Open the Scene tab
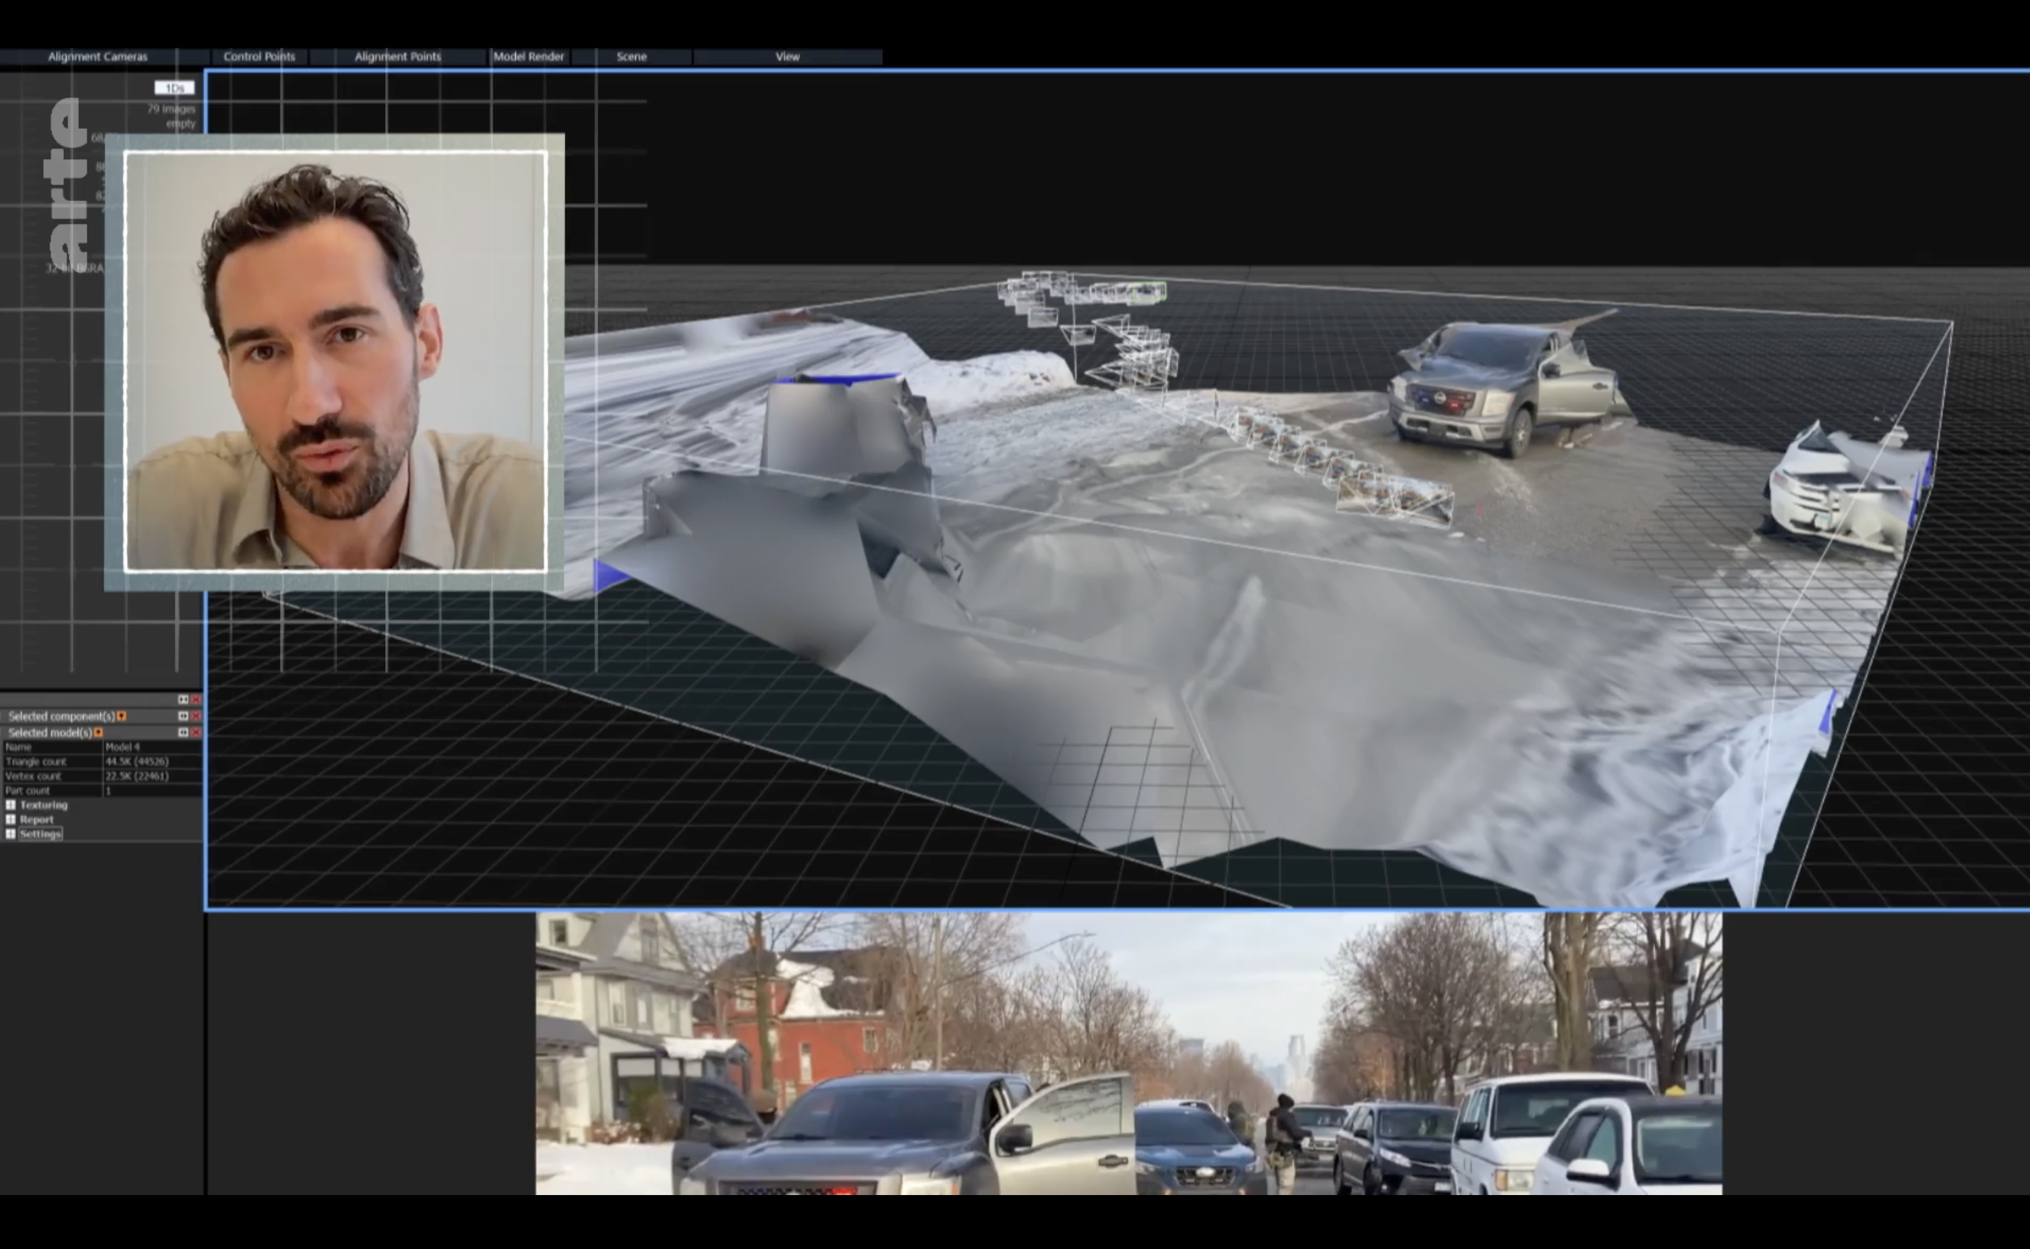Image resolution: width=2030 pixels, height=1249 pixels. pos(632,57)
